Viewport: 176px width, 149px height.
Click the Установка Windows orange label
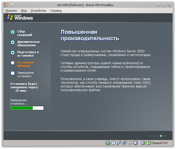point(26,64)
